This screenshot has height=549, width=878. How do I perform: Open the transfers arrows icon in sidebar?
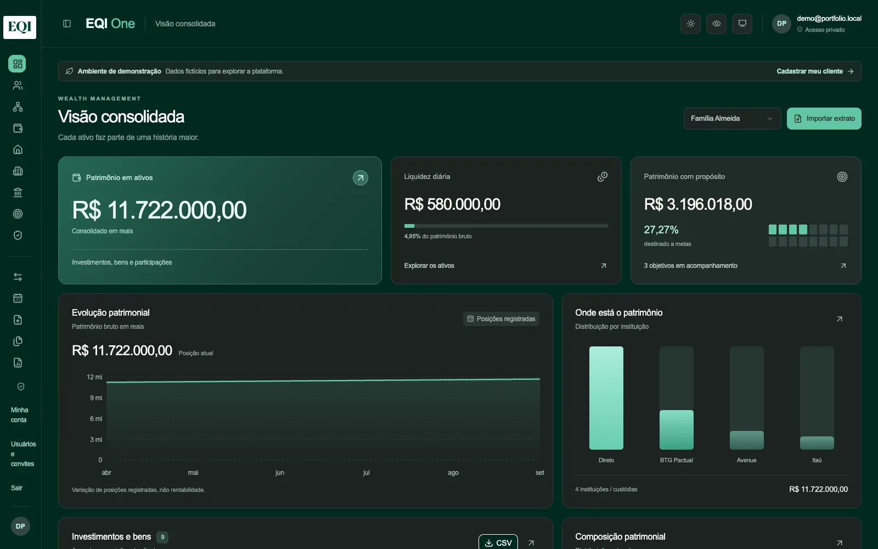(x=18, y=277)
